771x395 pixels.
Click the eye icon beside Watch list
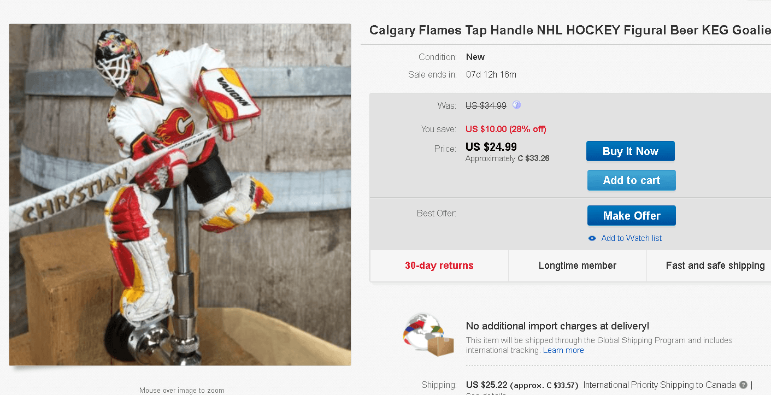592,238
